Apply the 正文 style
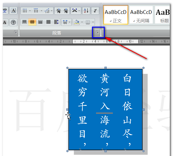 (116, 15)
